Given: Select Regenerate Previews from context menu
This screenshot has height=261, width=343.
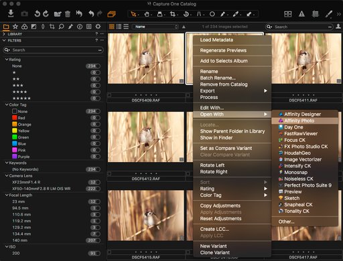Looking at the screenshot, I should coord(223,50).
